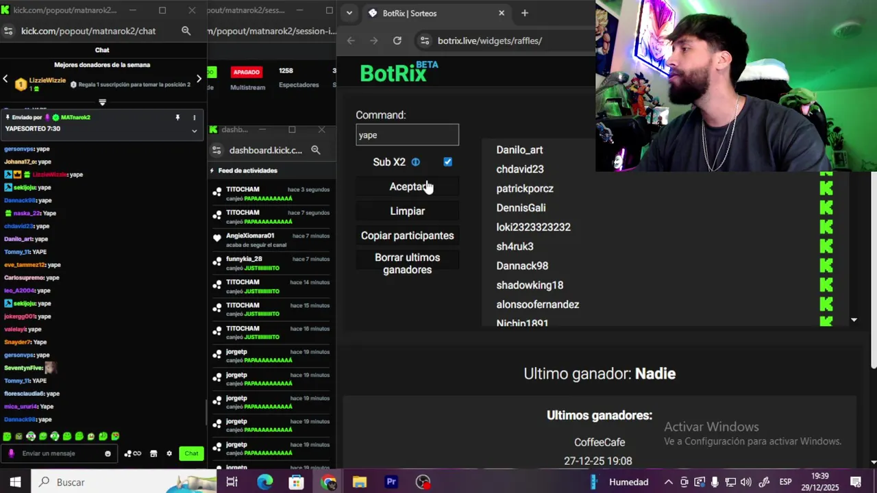
Task: Select participant patrickporcz in the list
Action: (525, 188)
